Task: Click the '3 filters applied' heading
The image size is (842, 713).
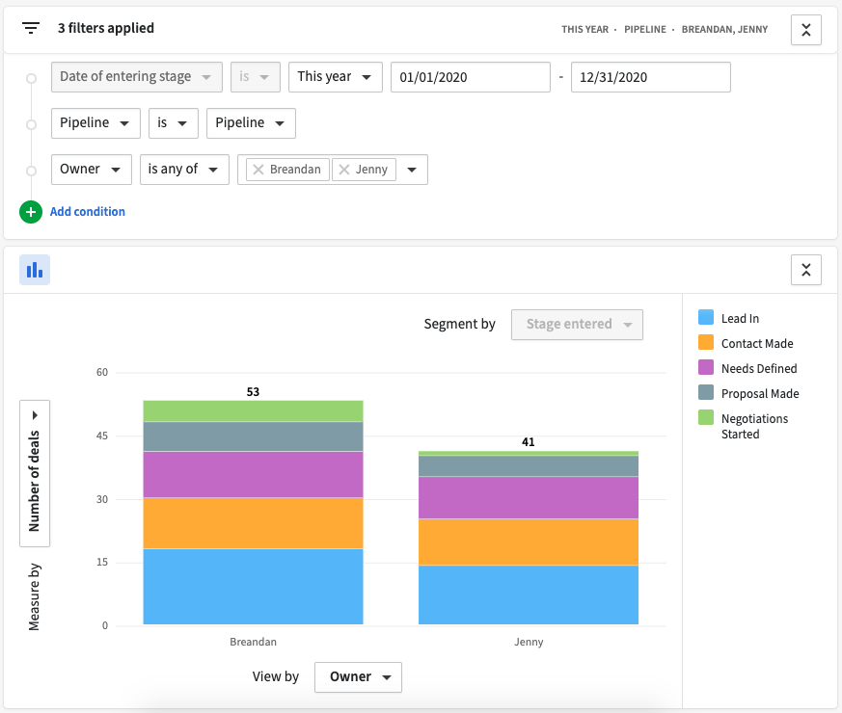Action: [x=106, y=28]
